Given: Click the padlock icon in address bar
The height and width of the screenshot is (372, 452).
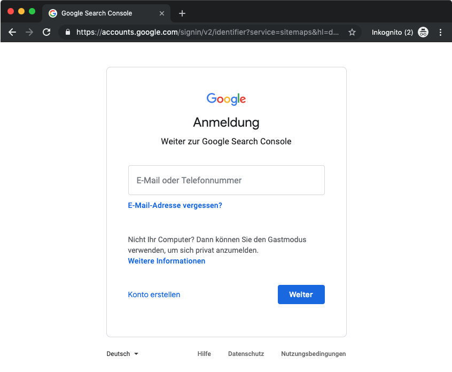Looking at the screenshot, I should tap(68, 32).
